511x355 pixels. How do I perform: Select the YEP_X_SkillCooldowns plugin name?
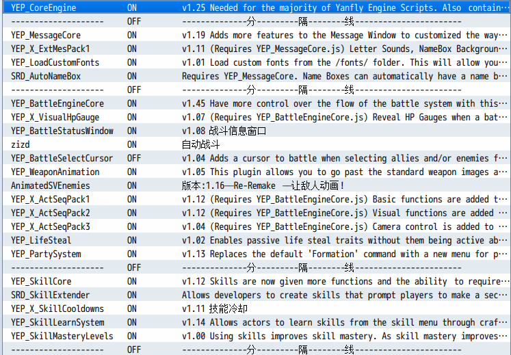pyautogui.click(x=57, y=308)
